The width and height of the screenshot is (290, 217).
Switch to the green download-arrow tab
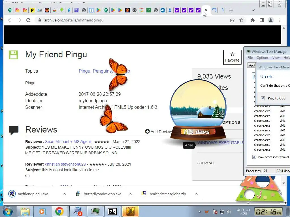61,10
